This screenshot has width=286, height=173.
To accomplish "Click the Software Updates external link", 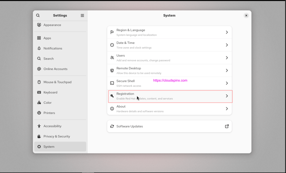I will pos(227,126).
